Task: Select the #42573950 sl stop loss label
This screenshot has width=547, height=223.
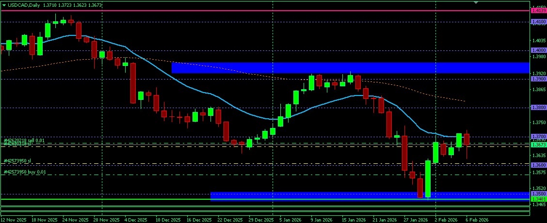Action: [17, 161]
